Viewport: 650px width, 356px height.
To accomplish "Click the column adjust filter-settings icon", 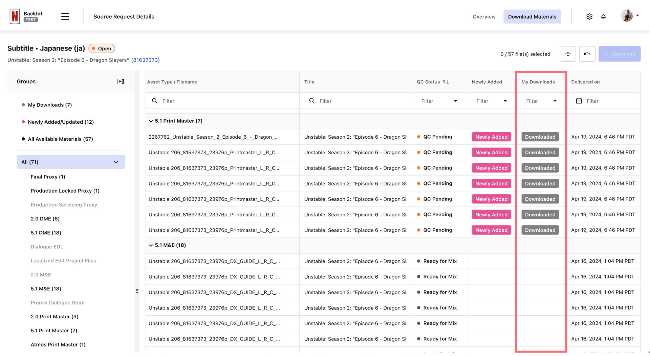I will coord(568,54).
